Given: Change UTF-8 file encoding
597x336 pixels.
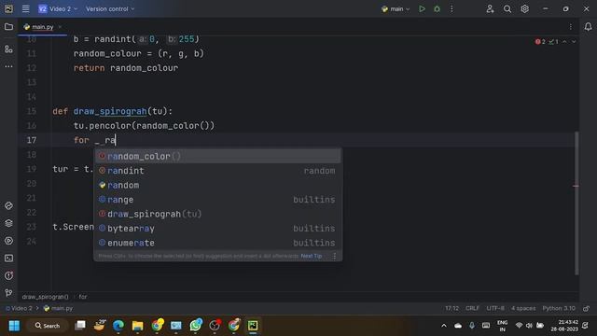Looking at the screenshot, I should (495, 308).
